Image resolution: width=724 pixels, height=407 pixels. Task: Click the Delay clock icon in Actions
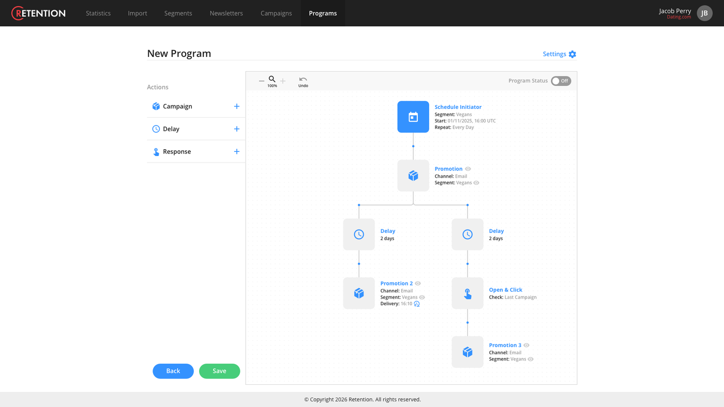click(x=156, y=129)
